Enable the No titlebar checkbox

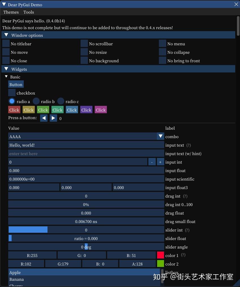pos(6,43)
